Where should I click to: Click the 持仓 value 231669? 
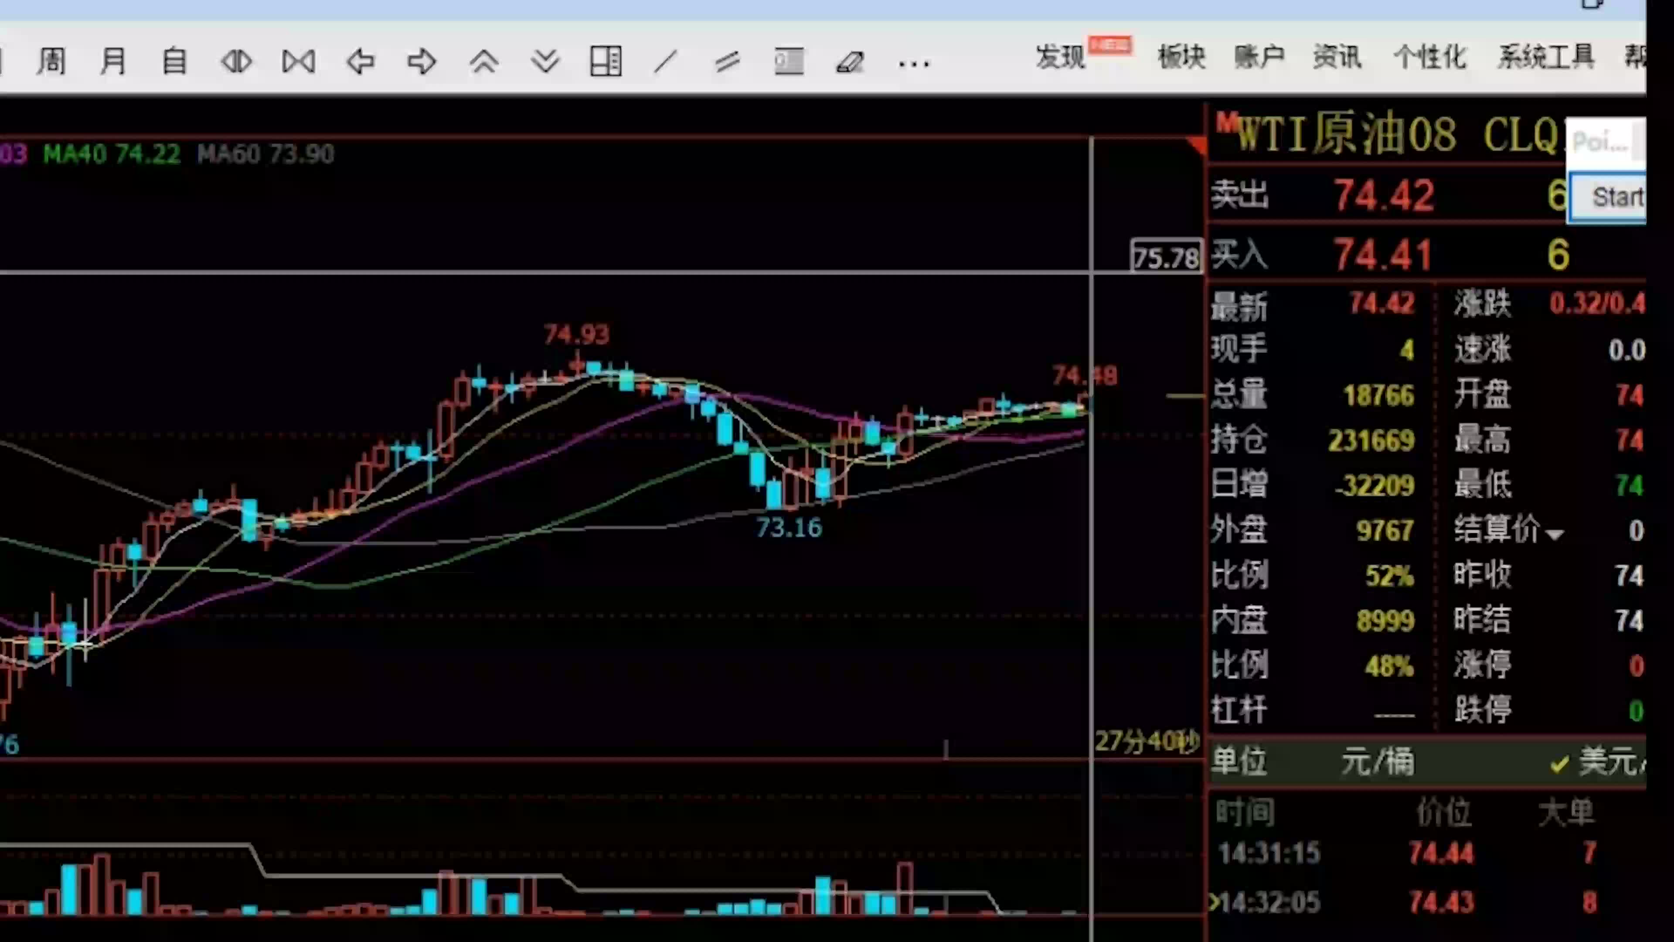pyautogui.click(x=1371, y=441)
